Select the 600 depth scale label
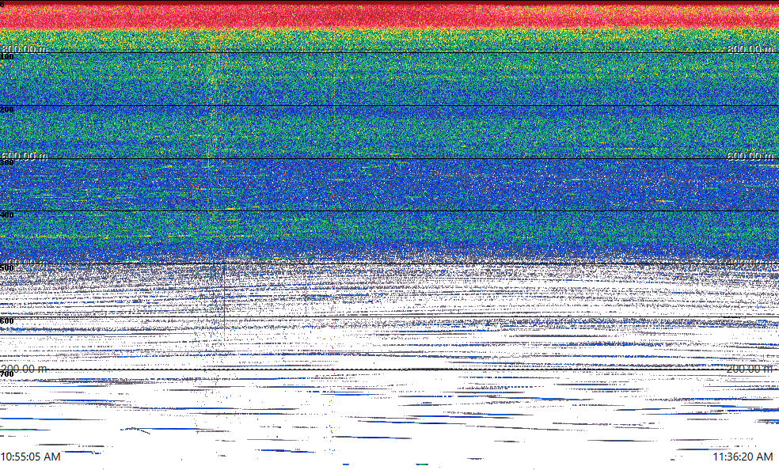 7,321
